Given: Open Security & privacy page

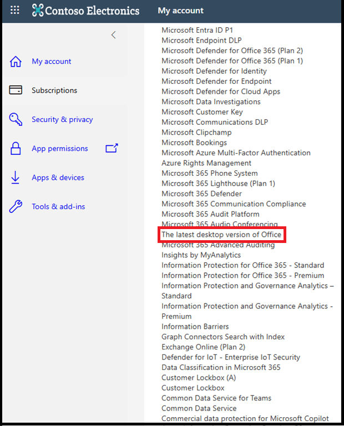Looking at the screenshot, I should 62,120.
